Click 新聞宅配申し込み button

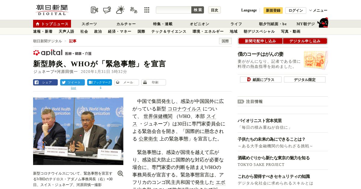point(260,41)
